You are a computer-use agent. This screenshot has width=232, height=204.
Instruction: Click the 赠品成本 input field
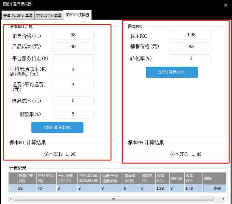(x=73, y=101)
